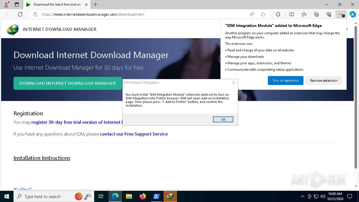Click Remove extension button
Image resolution: width=359 pixels, height=202 pixels.
[x=324, y=81]
